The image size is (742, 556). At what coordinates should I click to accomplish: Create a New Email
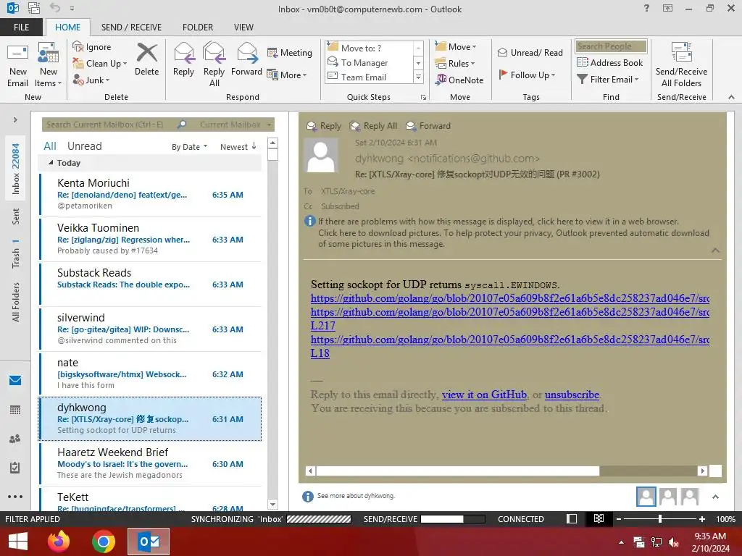17,65
